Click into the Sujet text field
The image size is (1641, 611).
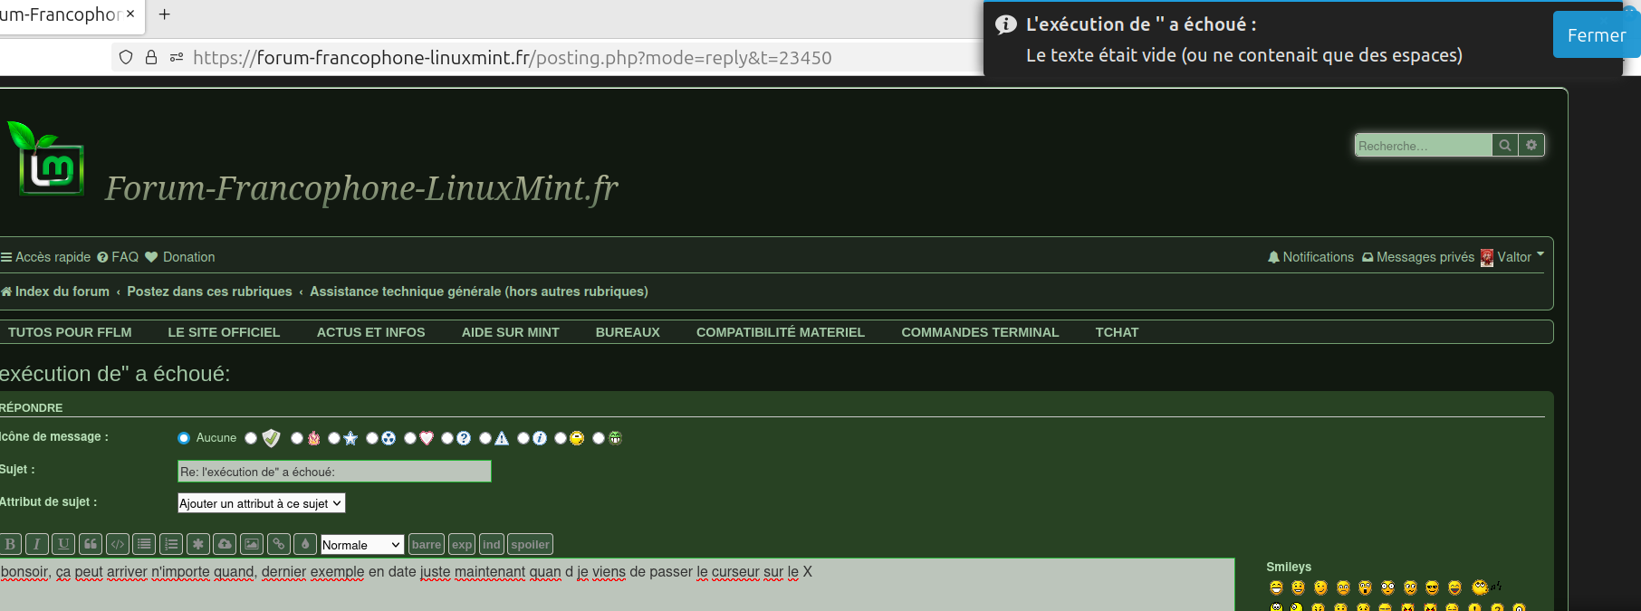pos(334,472)
